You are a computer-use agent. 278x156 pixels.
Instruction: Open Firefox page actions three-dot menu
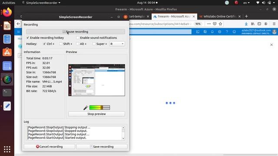[209, 24]
